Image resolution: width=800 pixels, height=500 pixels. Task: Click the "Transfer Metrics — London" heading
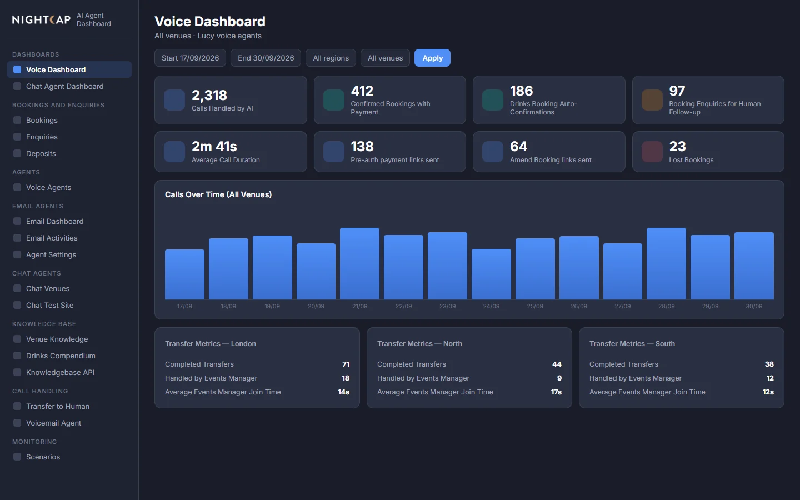[211, 344]
